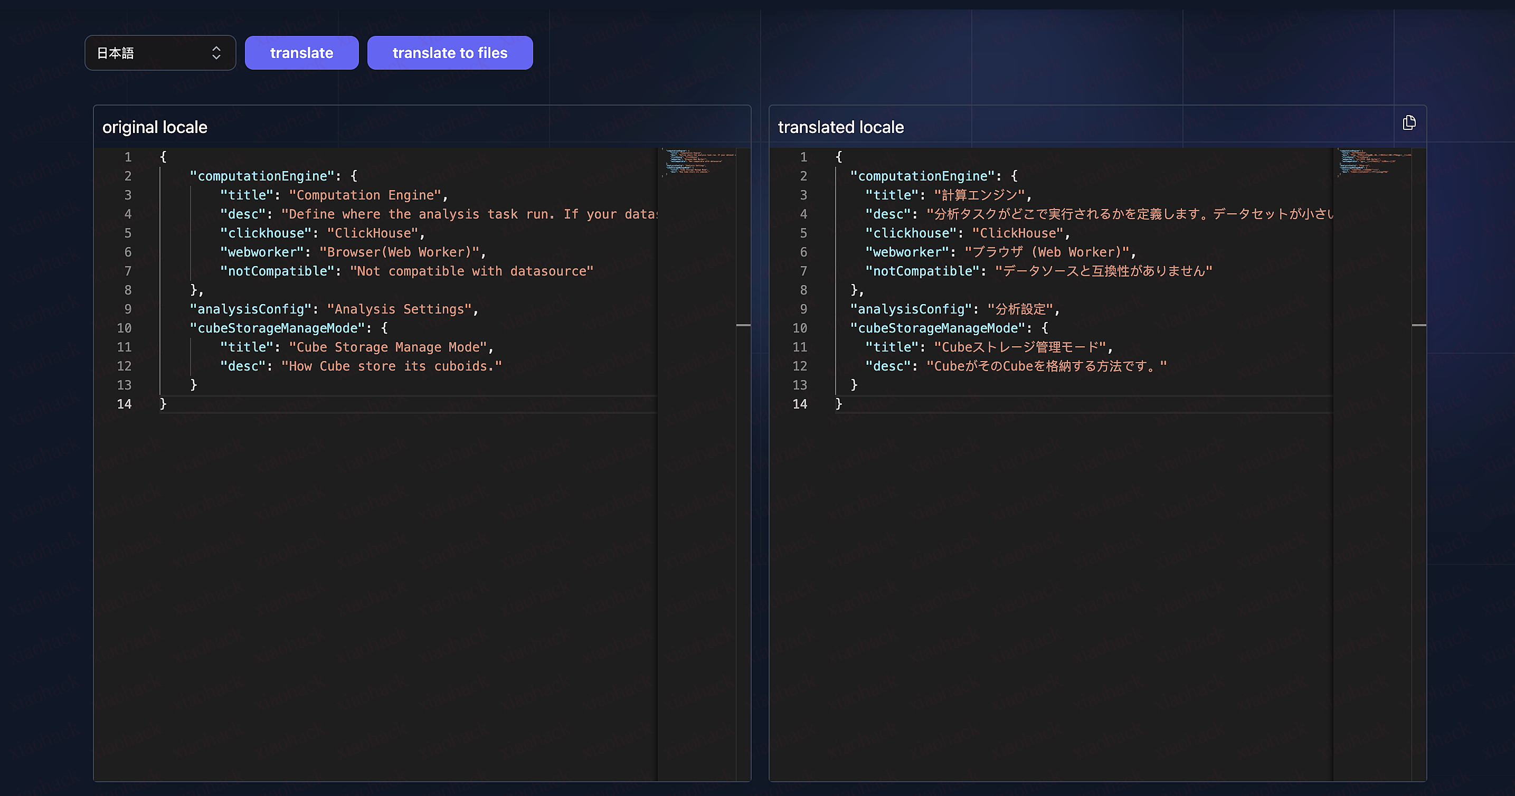Click "notCompatible" key in translated editor

(922, 271)
